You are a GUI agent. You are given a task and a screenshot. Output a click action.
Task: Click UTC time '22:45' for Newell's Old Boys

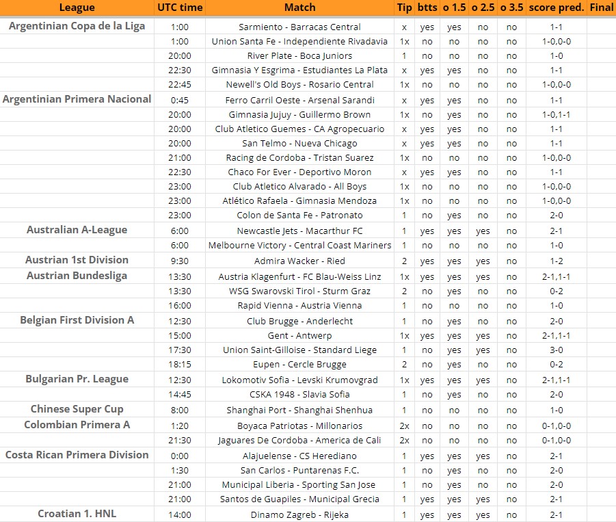pyautogui.click(x=180, y=85)
